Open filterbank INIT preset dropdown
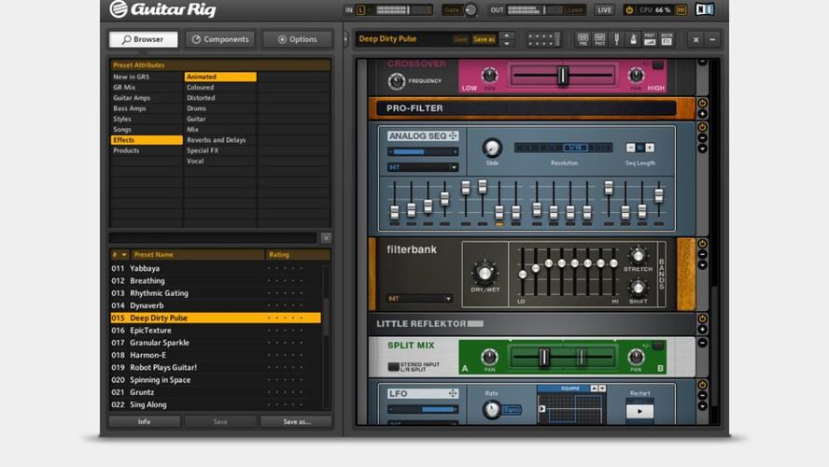Viewport: 829px width, 467px height. click(x=419, y=299)
